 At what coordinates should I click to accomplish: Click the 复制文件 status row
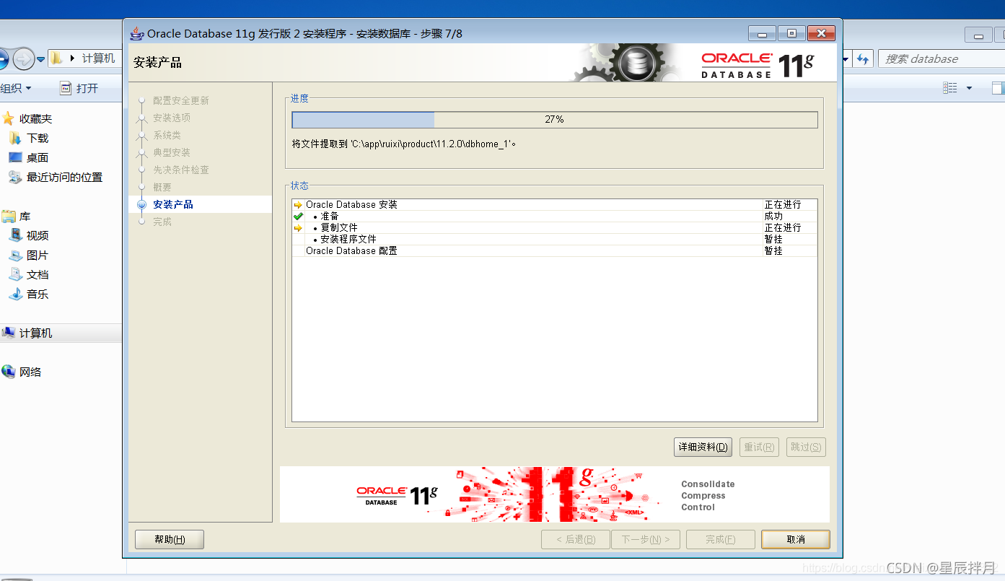click(554, 228)
